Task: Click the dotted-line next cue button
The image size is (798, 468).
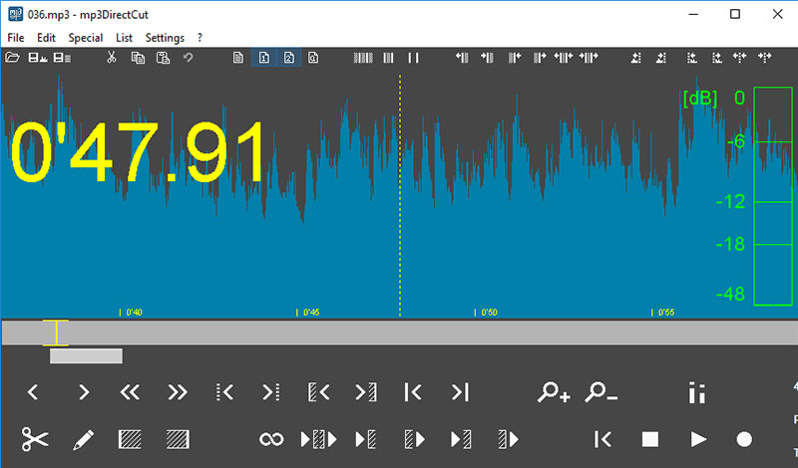Action: pyautogui.click(x=271, y=391)
